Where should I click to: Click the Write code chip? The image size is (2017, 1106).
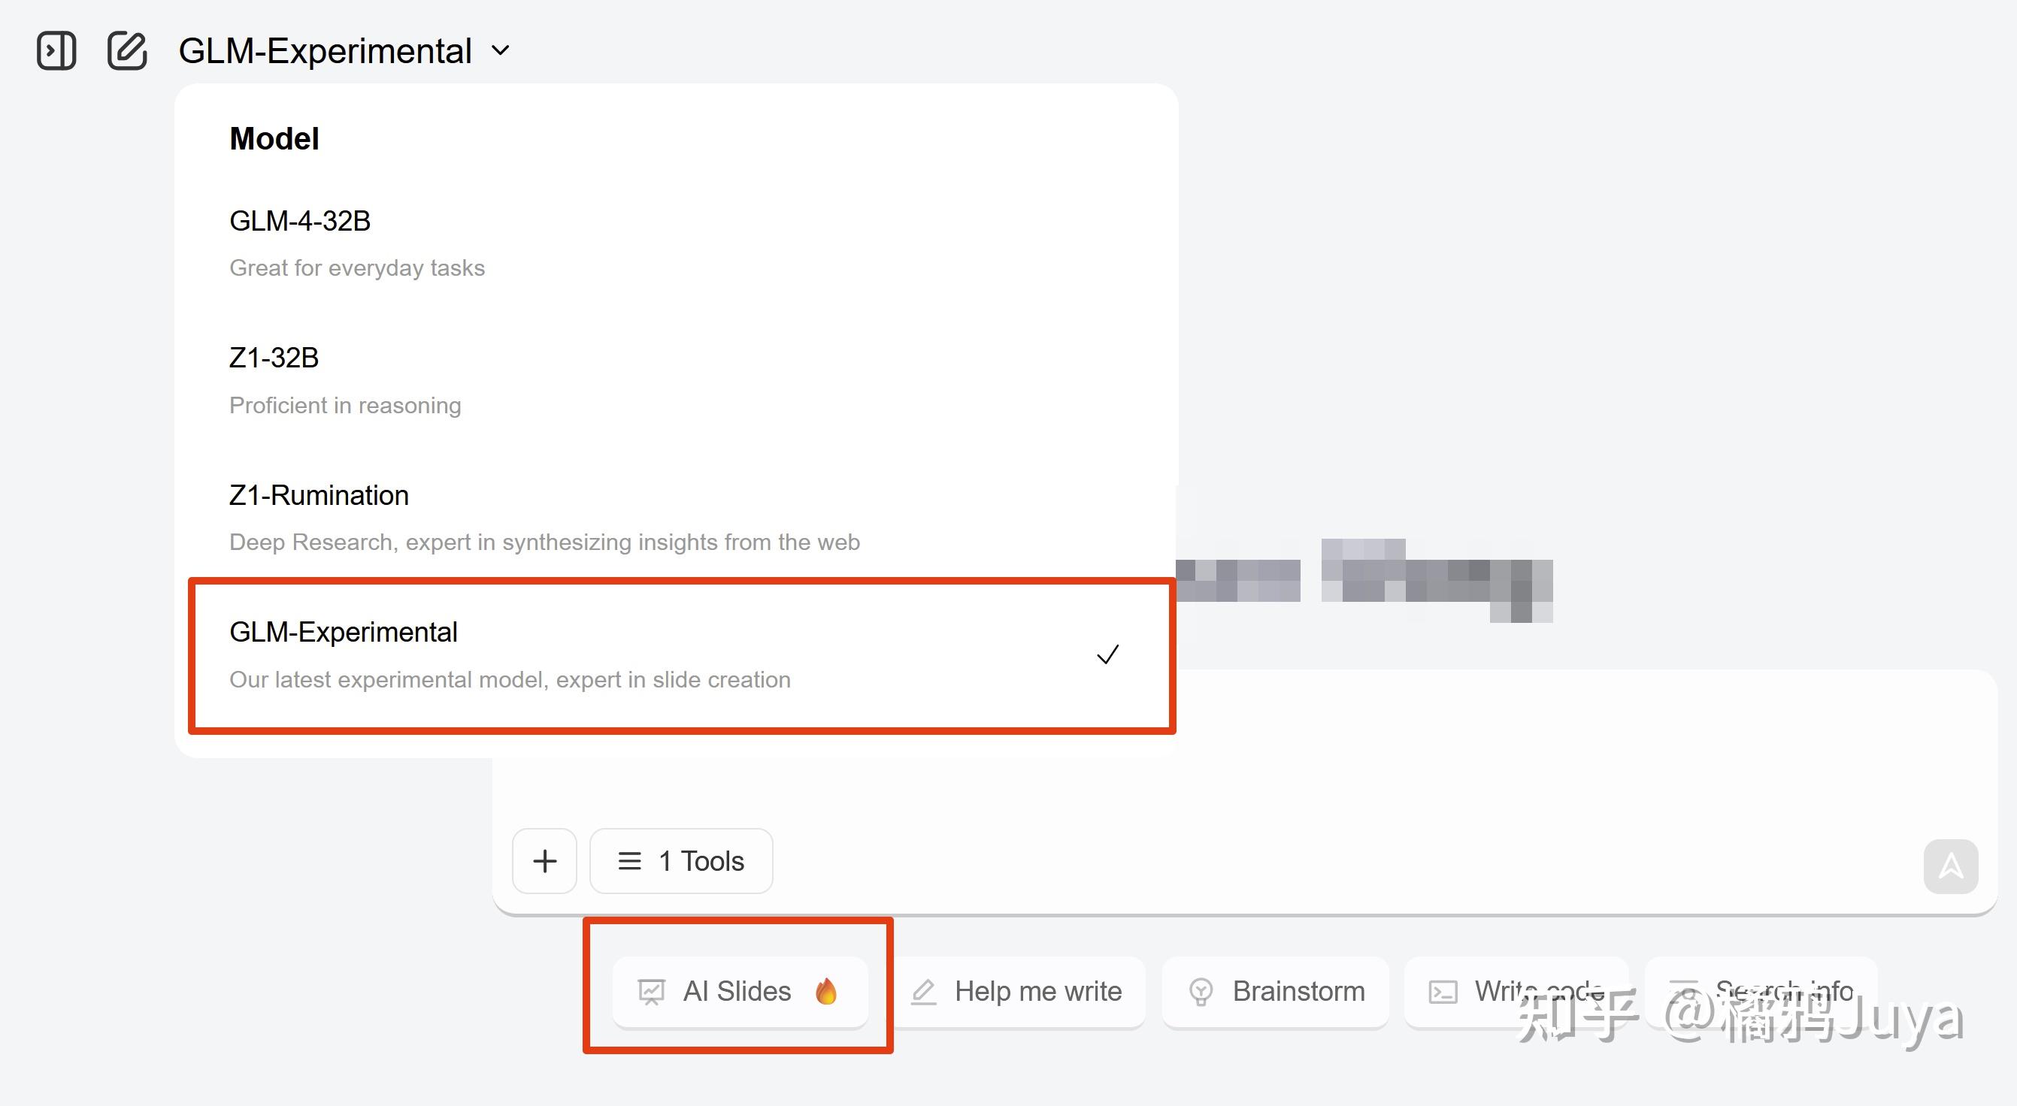1516,991
